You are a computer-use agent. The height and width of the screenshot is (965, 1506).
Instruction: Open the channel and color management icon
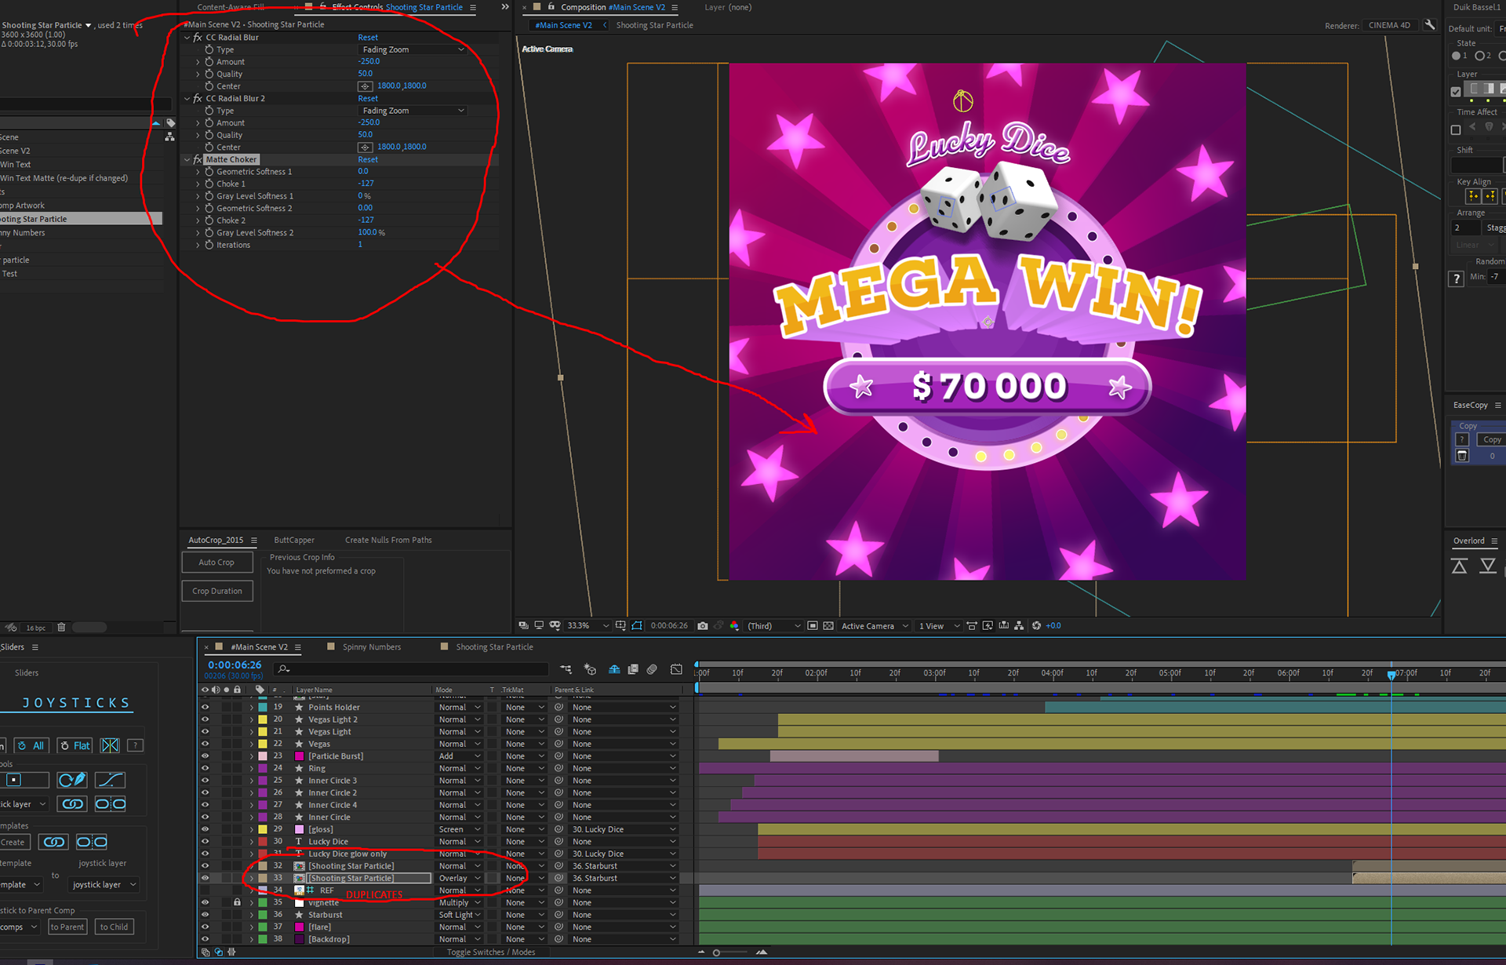coord(734,625)
